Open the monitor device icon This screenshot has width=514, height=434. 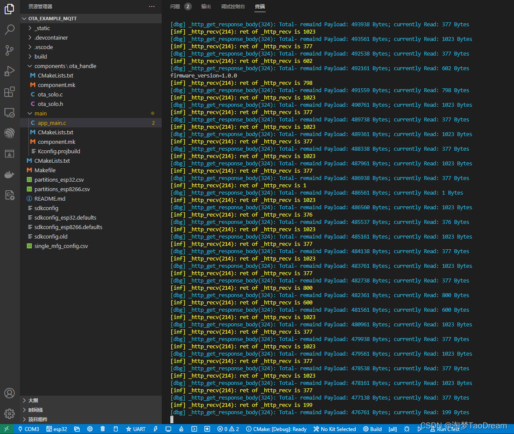pos(168,429)
